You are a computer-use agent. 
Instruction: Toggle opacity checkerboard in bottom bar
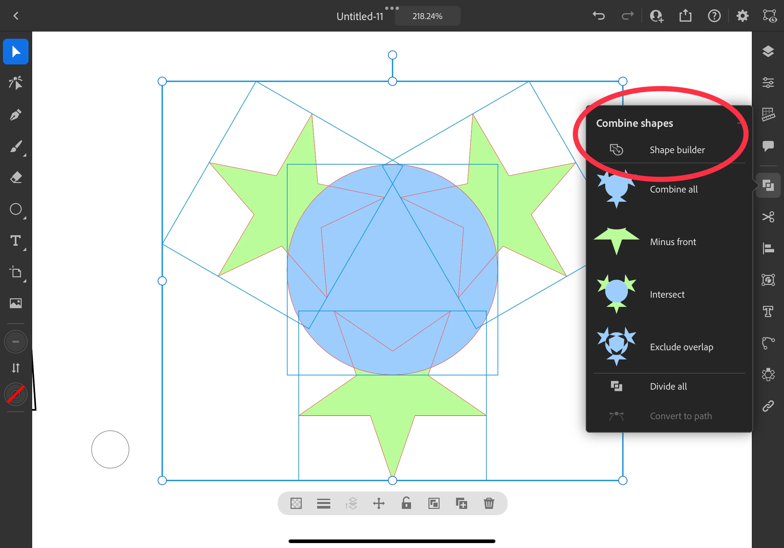pyautogui.click(x=296, y=503)
